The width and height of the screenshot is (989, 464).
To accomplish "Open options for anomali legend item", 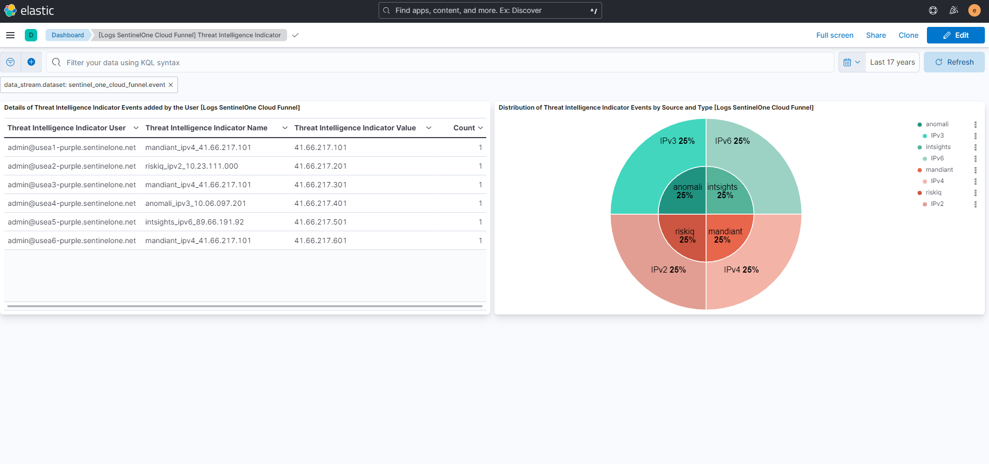I will click(x=976, y=124).
